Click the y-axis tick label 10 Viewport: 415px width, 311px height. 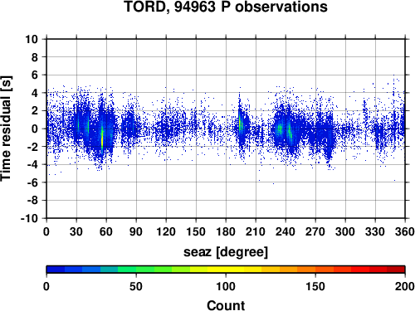coord(32,39)
